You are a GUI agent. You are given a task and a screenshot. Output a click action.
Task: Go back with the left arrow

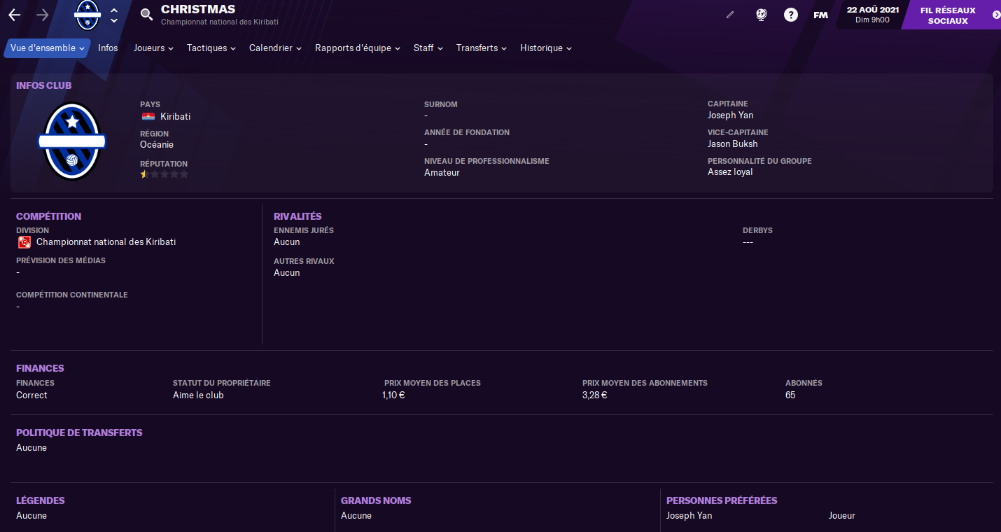(x=14, y=15)
